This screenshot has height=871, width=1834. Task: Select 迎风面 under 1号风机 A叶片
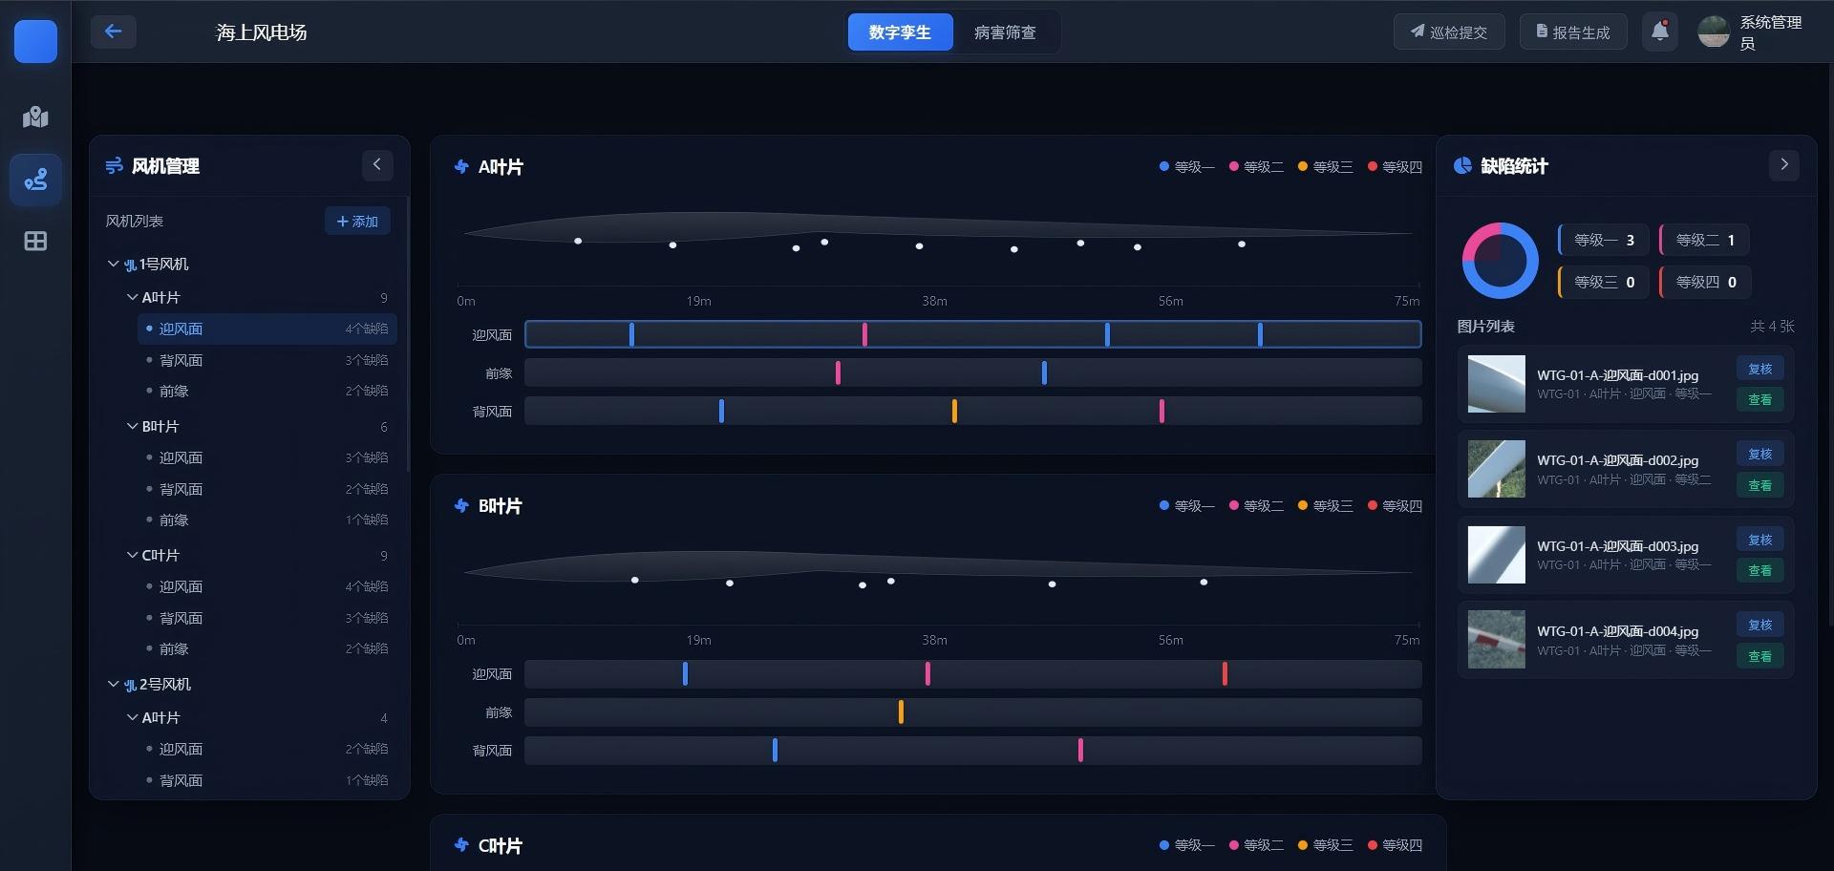267,329
